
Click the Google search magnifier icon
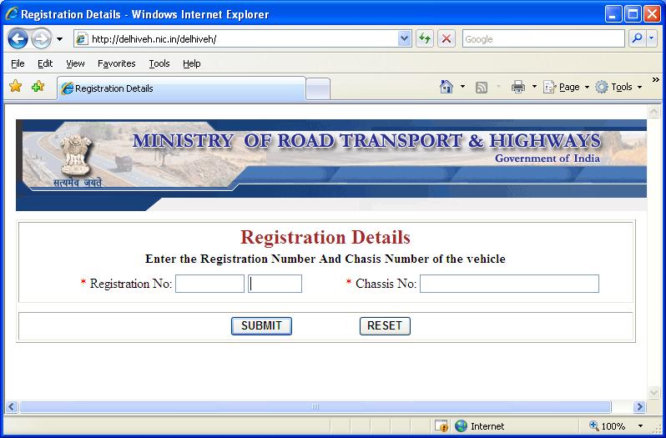click(x=637, y=39)
